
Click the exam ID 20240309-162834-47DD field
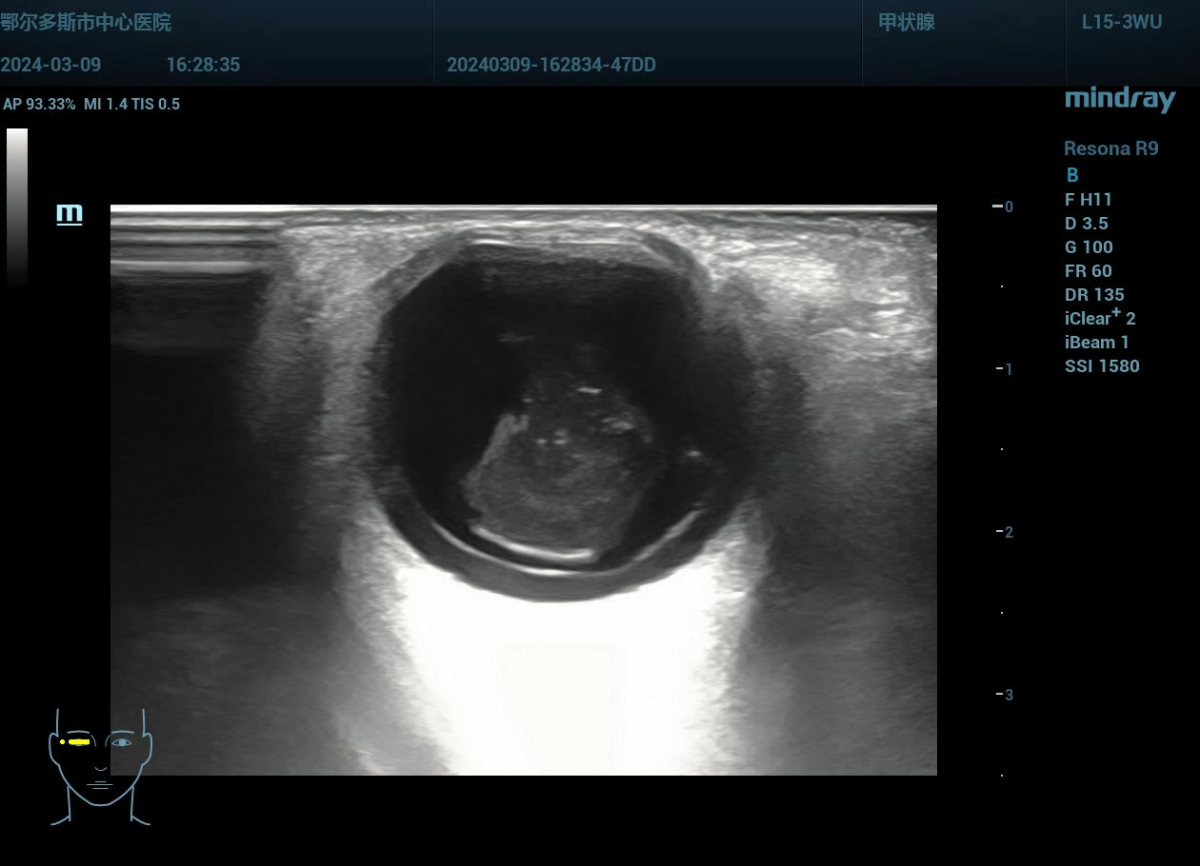tap(550, 65)
